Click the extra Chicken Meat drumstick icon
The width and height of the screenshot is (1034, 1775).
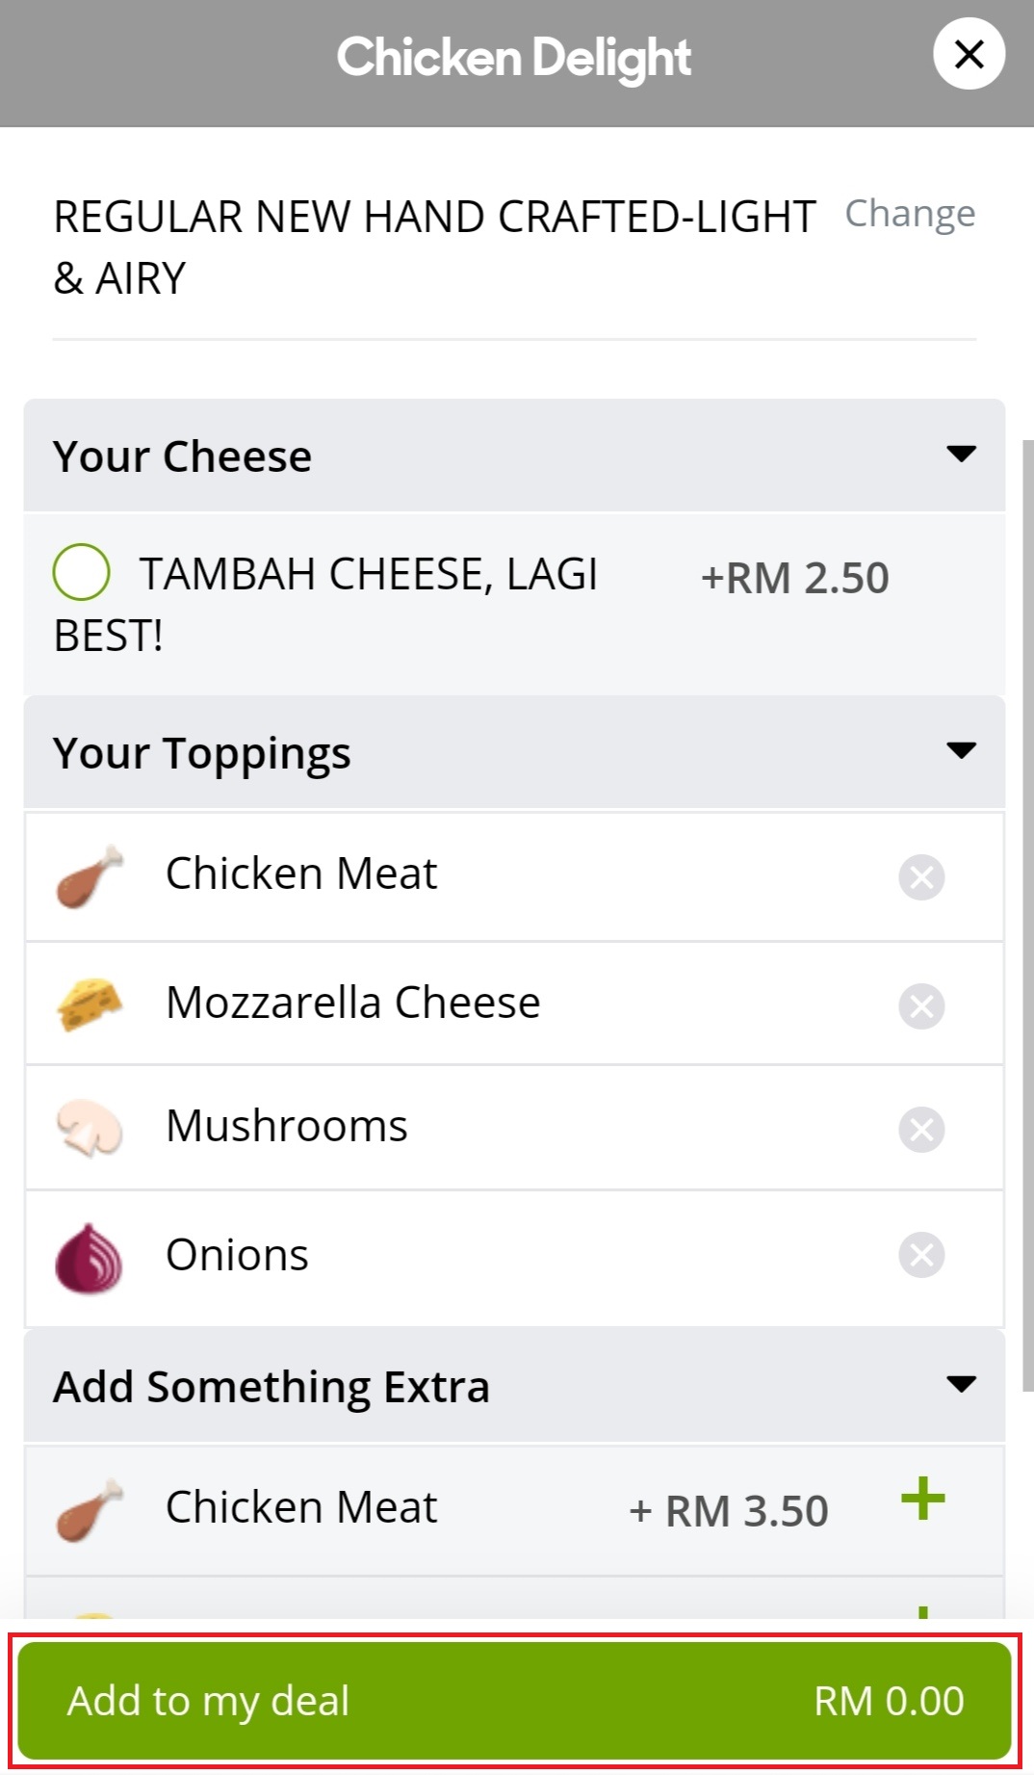pos(90,1509)
